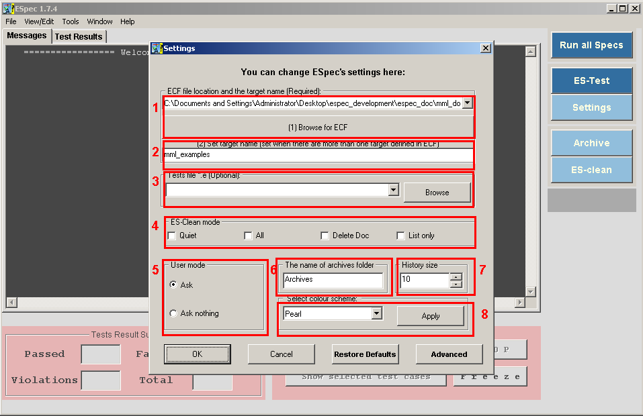This screenshot has width=643, height=416.
Task: Open the View/Edit menu
Action: pos(39,21)
